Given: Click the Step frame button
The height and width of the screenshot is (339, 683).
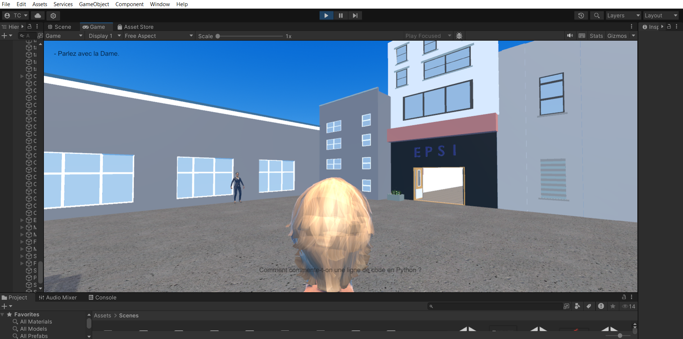Looking at the screenshot, I should point(355,15).
